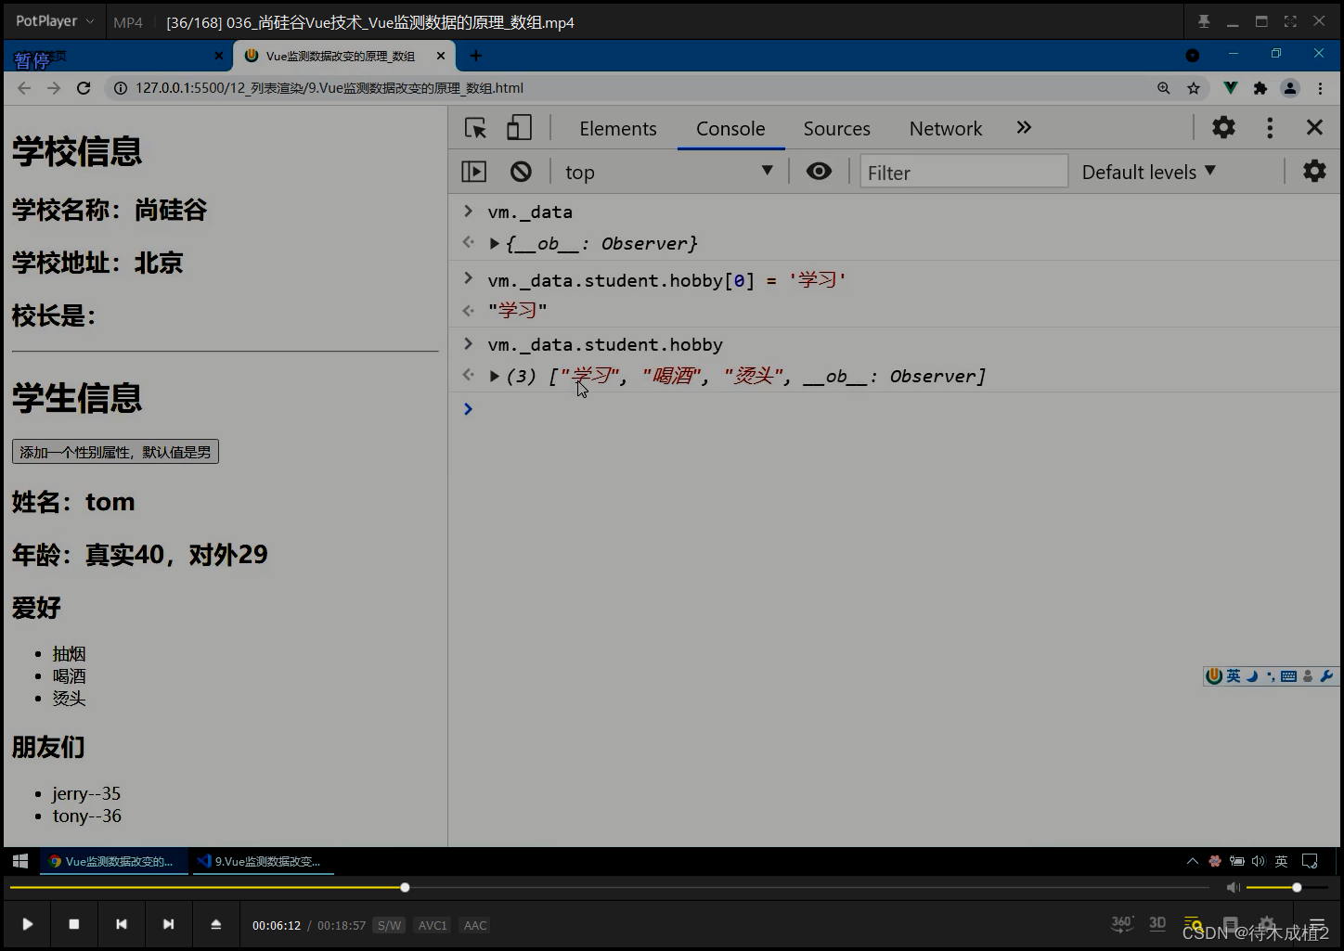Toggle the device toolbar icon in DevTools
1344x951 pixels.
(x=520, y=128)
